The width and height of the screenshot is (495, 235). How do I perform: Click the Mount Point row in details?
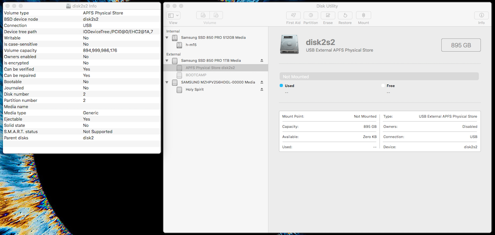tap(329, 116)
